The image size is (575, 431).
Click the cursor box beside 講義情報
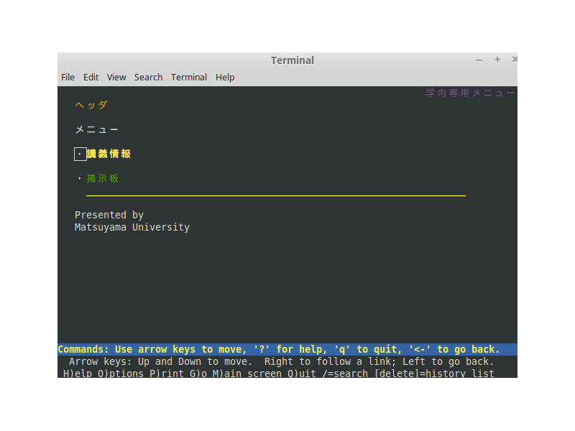(x=80, y=154)
